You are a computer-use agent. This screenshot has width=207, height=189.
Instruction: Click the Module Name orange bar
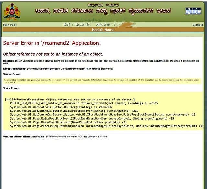103,30
